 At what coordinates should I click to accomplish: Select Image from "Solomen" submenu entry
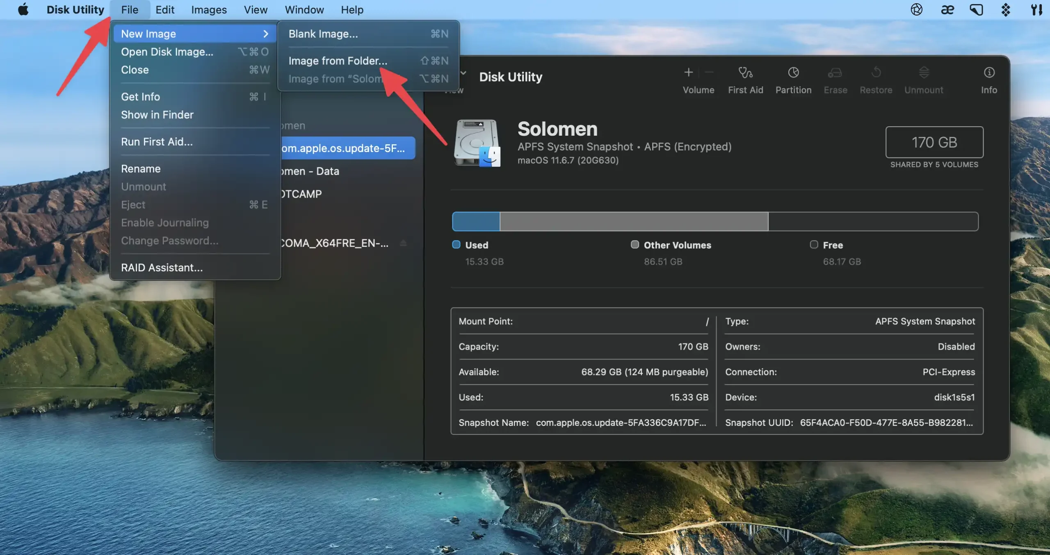pyautogui.click(x=368, y=79)
